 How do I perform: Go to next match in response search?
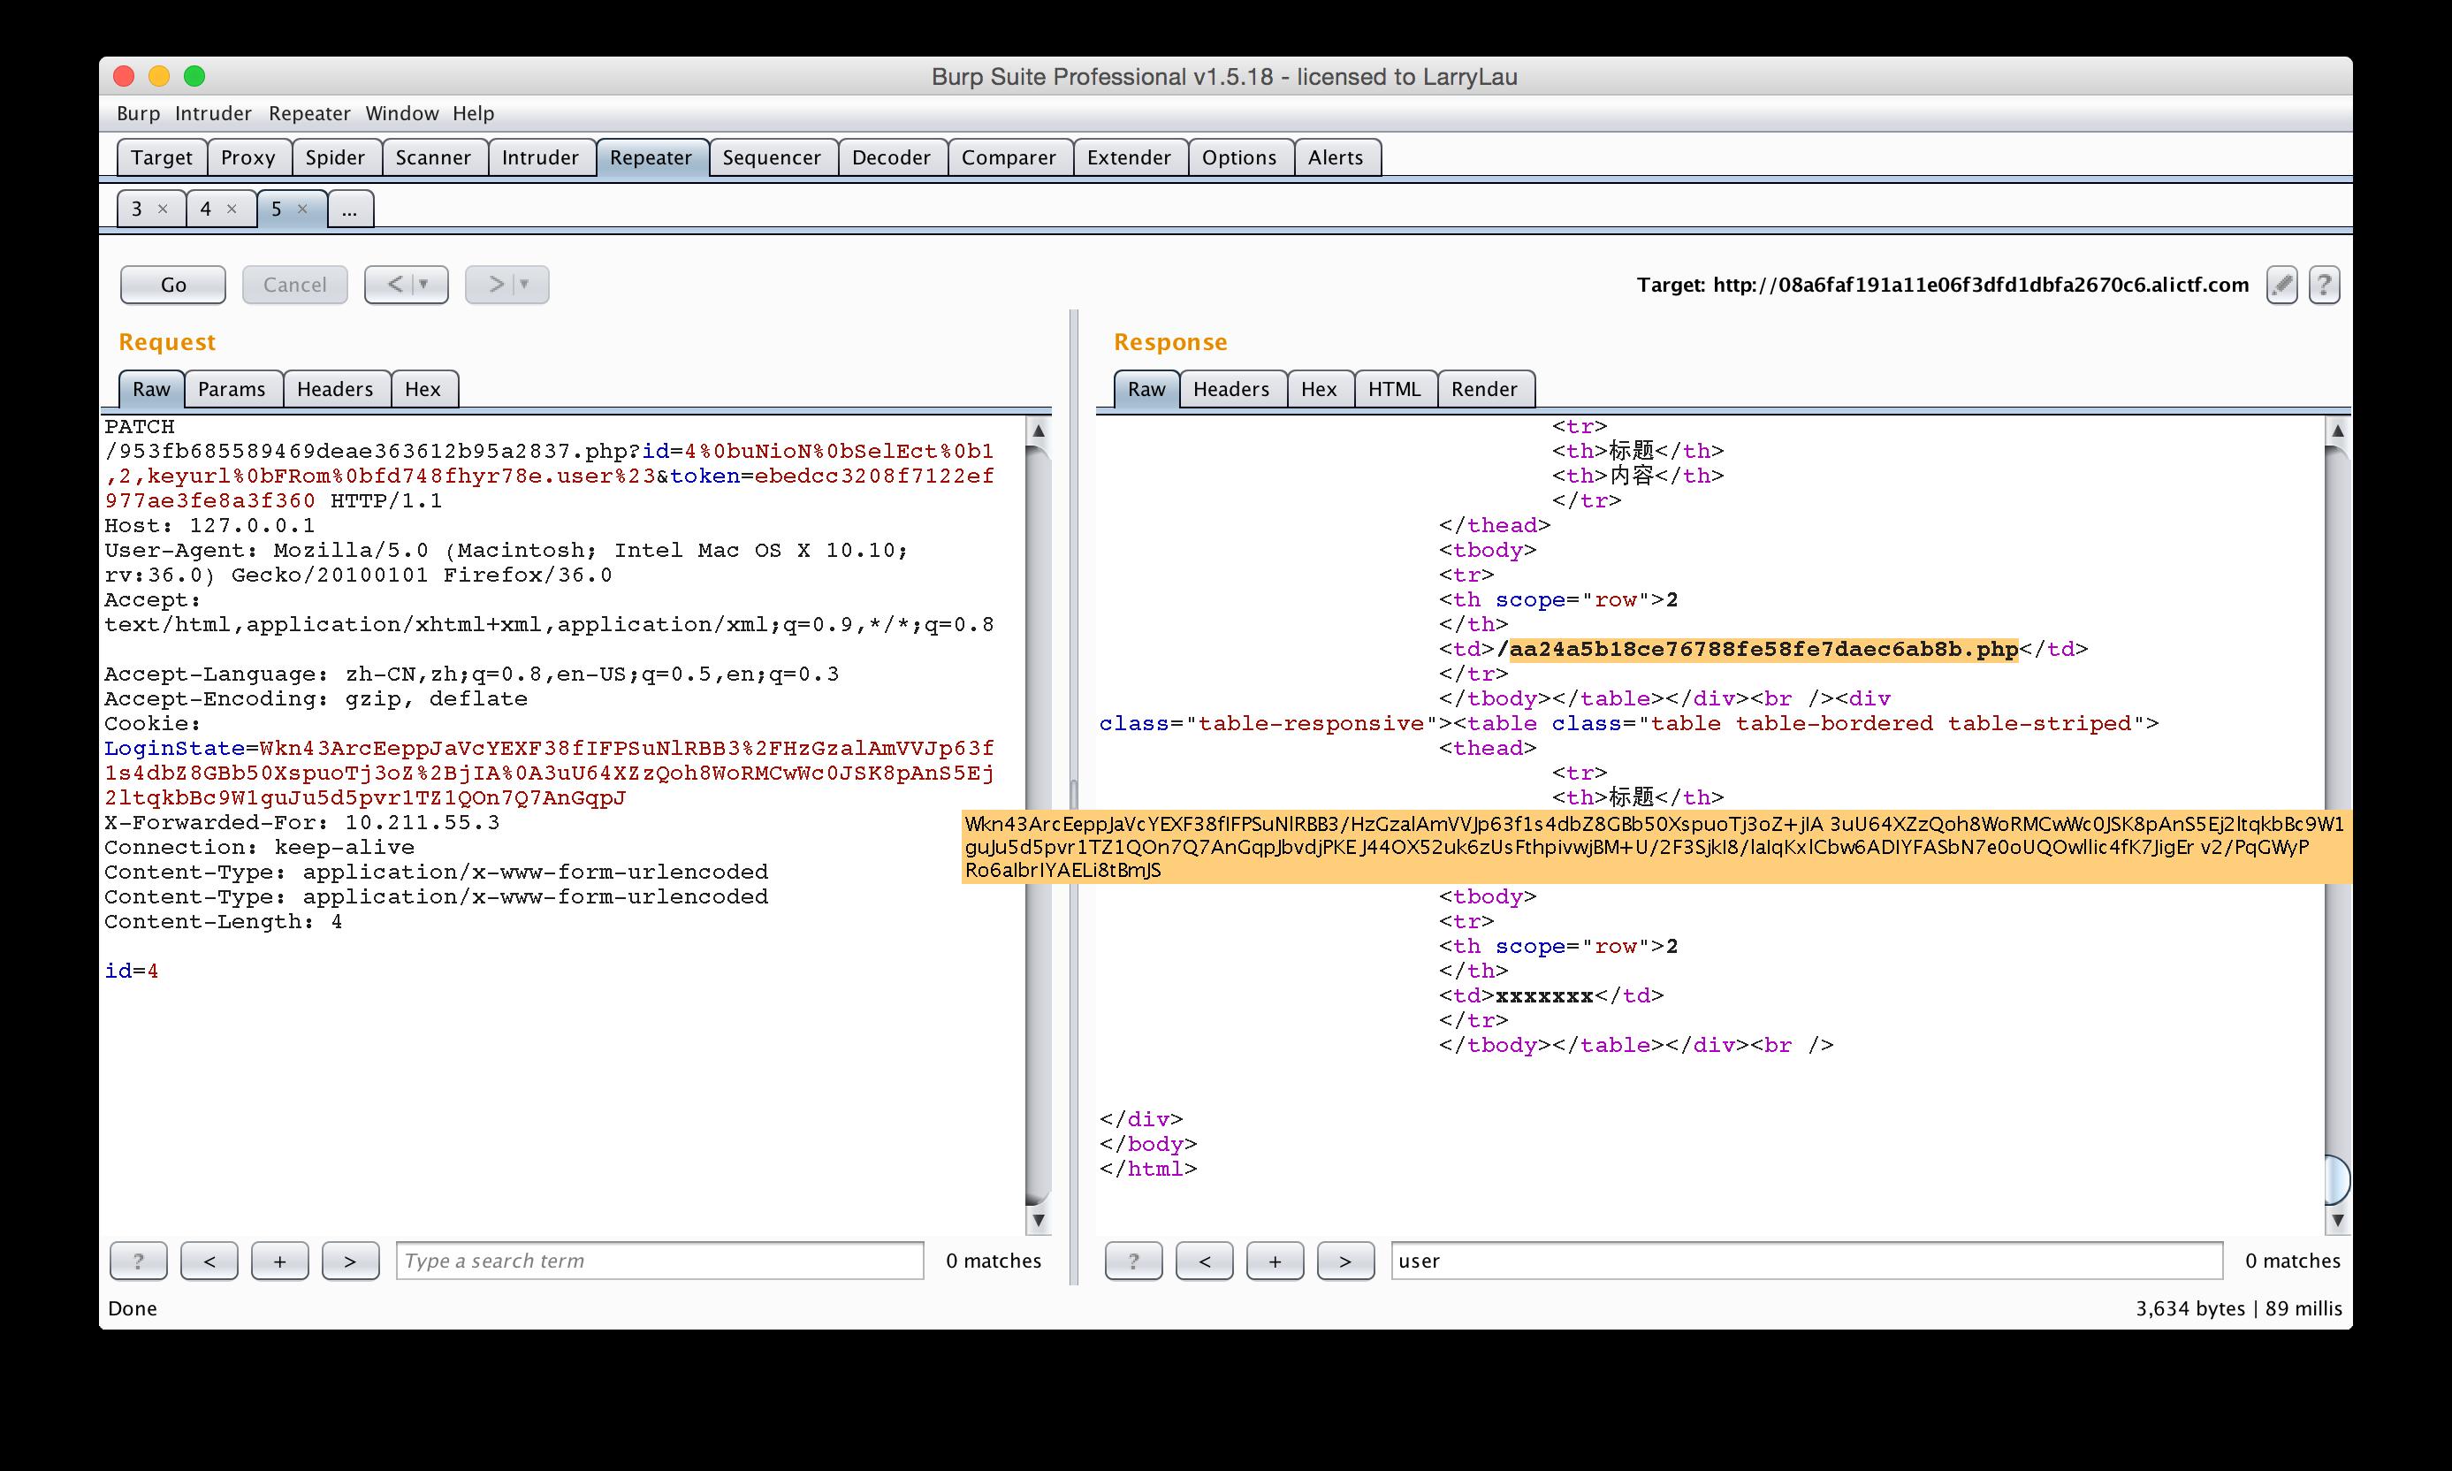pos(1345,1261)
